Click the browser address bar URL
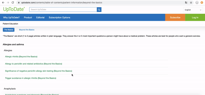 coord(61,3)
